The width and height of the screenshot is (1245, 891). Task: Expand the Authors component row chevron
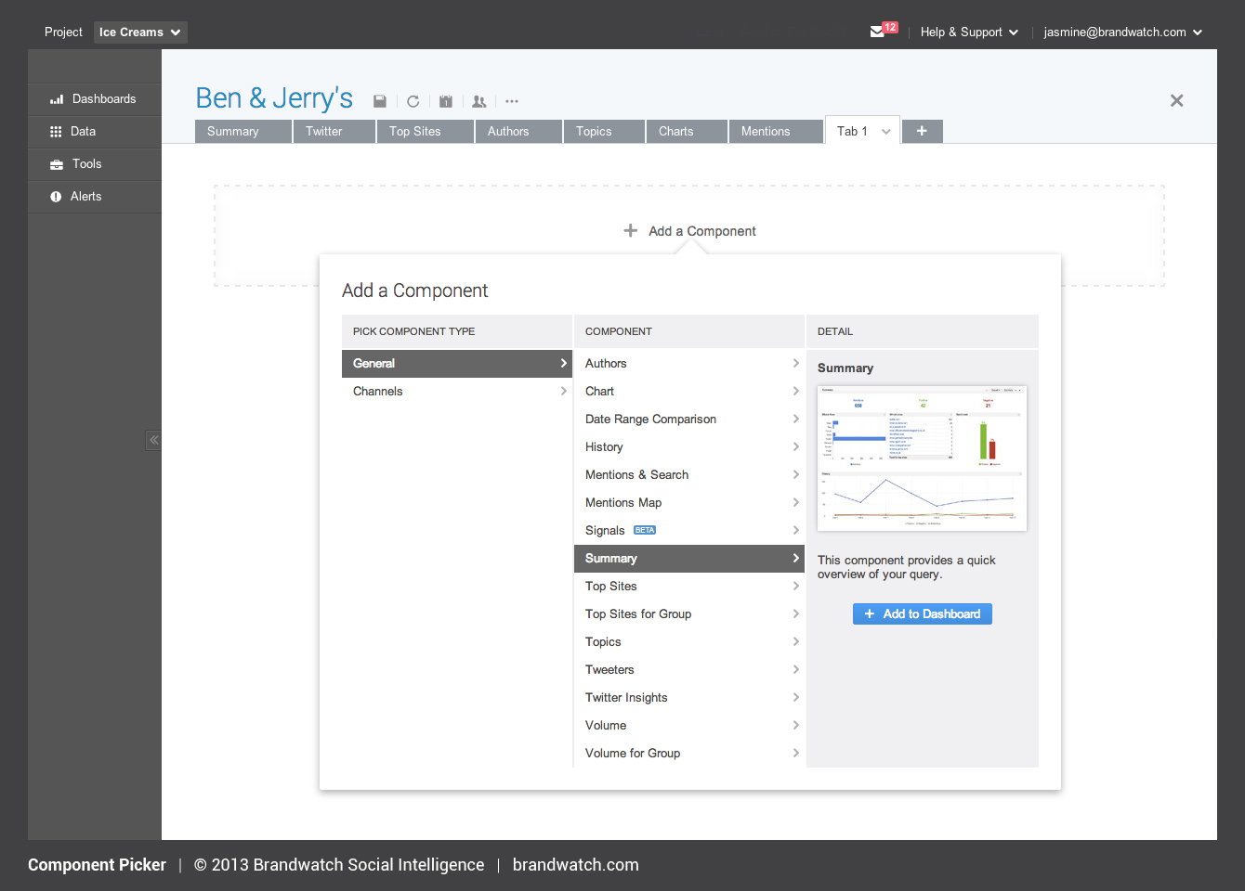[x=795, y=364]
